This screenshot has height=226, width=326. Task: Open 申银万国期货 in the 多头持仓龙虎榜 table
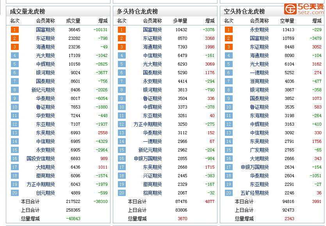tap(148, 158)
